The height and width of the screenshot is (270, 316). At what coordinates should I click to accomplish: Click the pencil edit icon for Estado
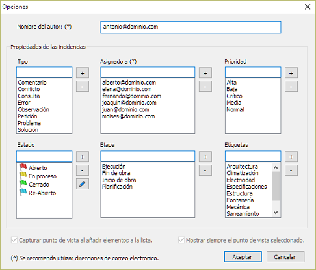[83, 184]
